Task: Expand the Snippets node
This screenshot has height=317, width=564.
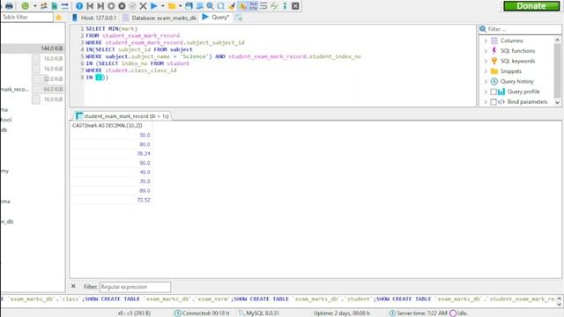Action: point(486,71)
